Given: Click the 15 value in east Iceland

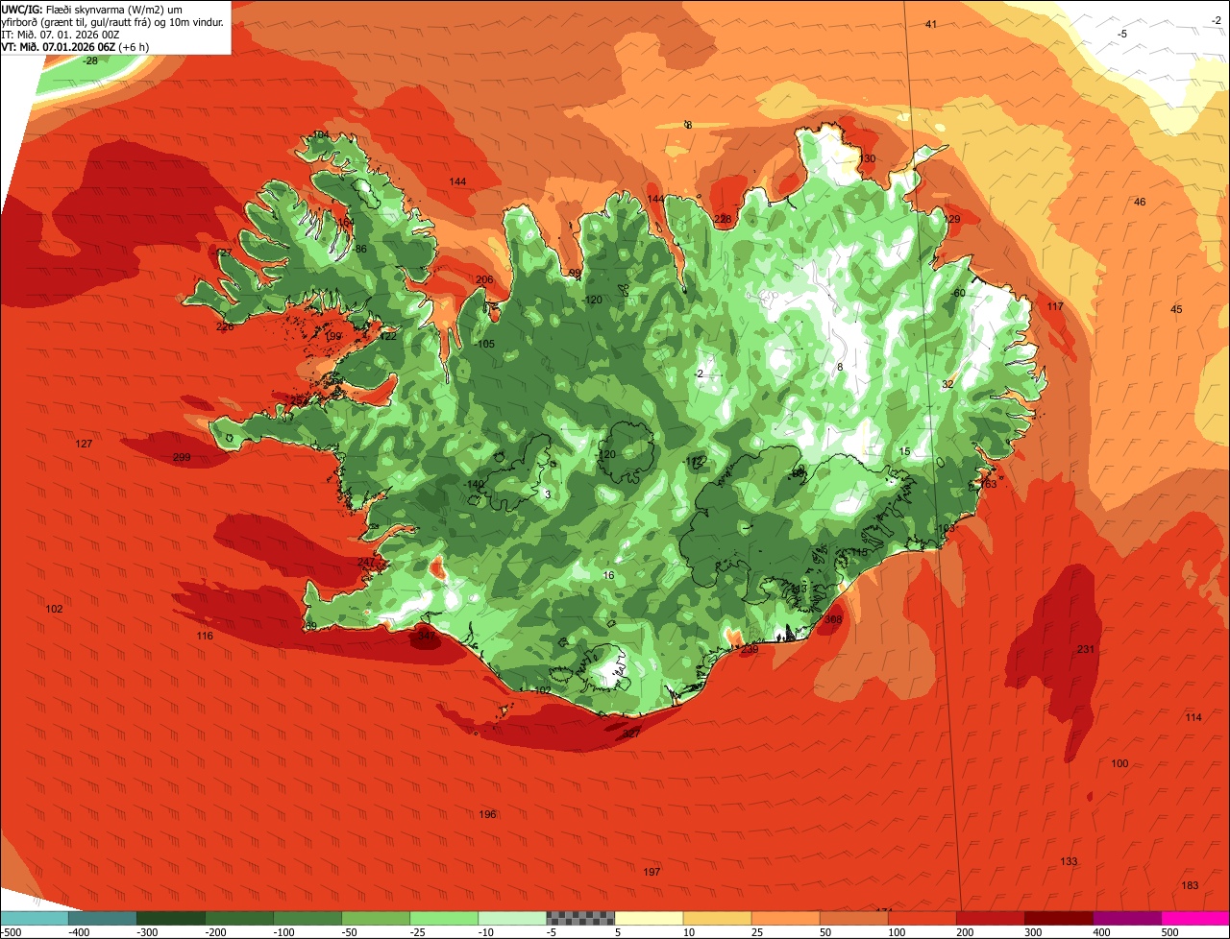Looking at the screenshot, I should point(904,451).
